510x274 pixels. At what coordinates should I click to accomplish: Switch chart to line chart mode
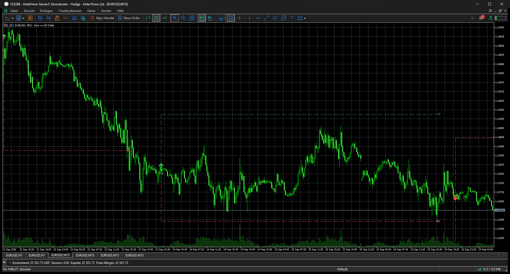tap(165, 18)
